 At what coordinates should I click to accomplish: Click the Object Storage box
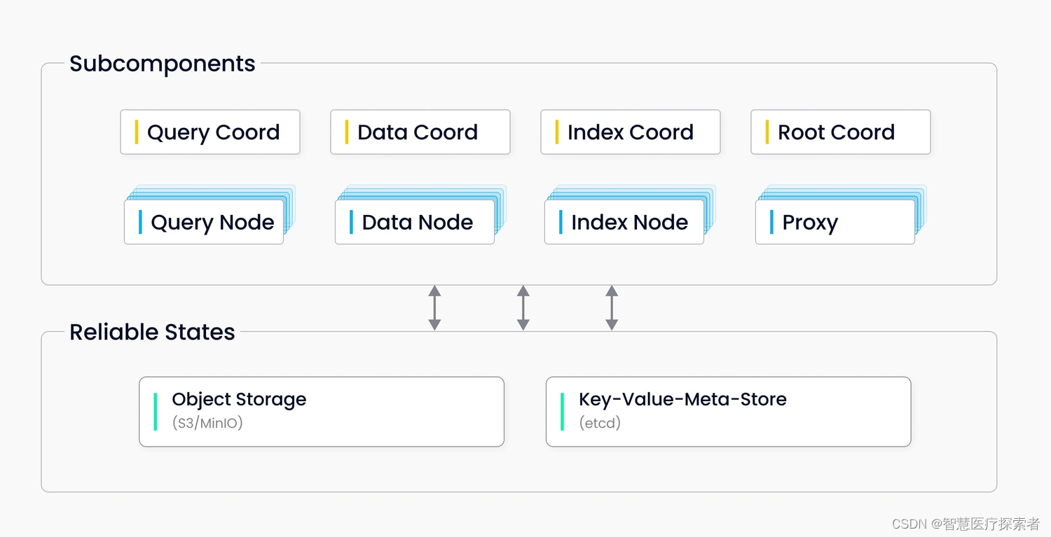322,412
